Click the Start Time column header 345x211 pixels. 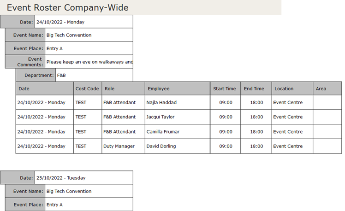pyautogui.click(x=224, y=88)
